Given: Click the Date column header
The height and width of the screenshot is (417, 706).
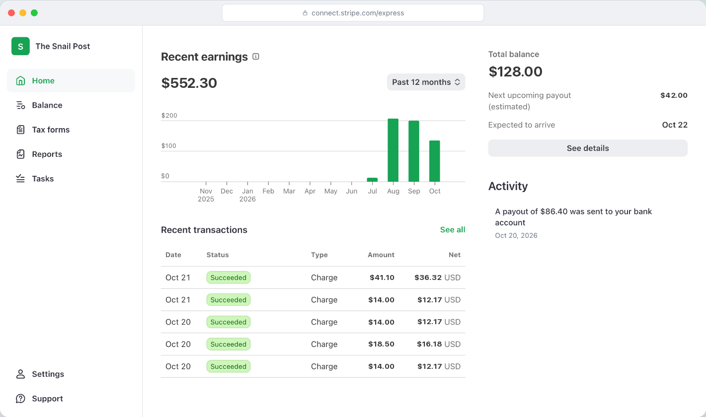Looking at the screenshot, I should pos(173,255).
